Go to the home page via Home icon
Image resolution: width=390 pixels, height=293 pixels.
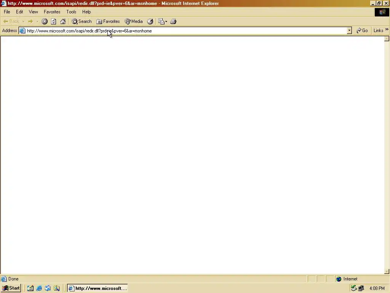click(63, 21)
